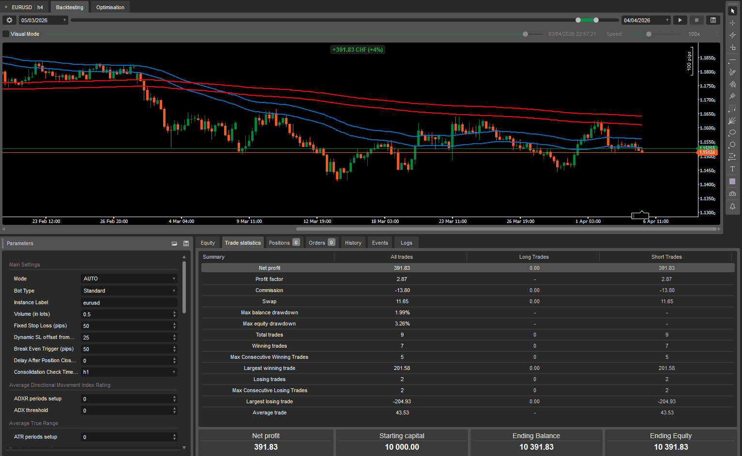
Task: Click the Instance Label eurusd field
Action: click(129, 303)
